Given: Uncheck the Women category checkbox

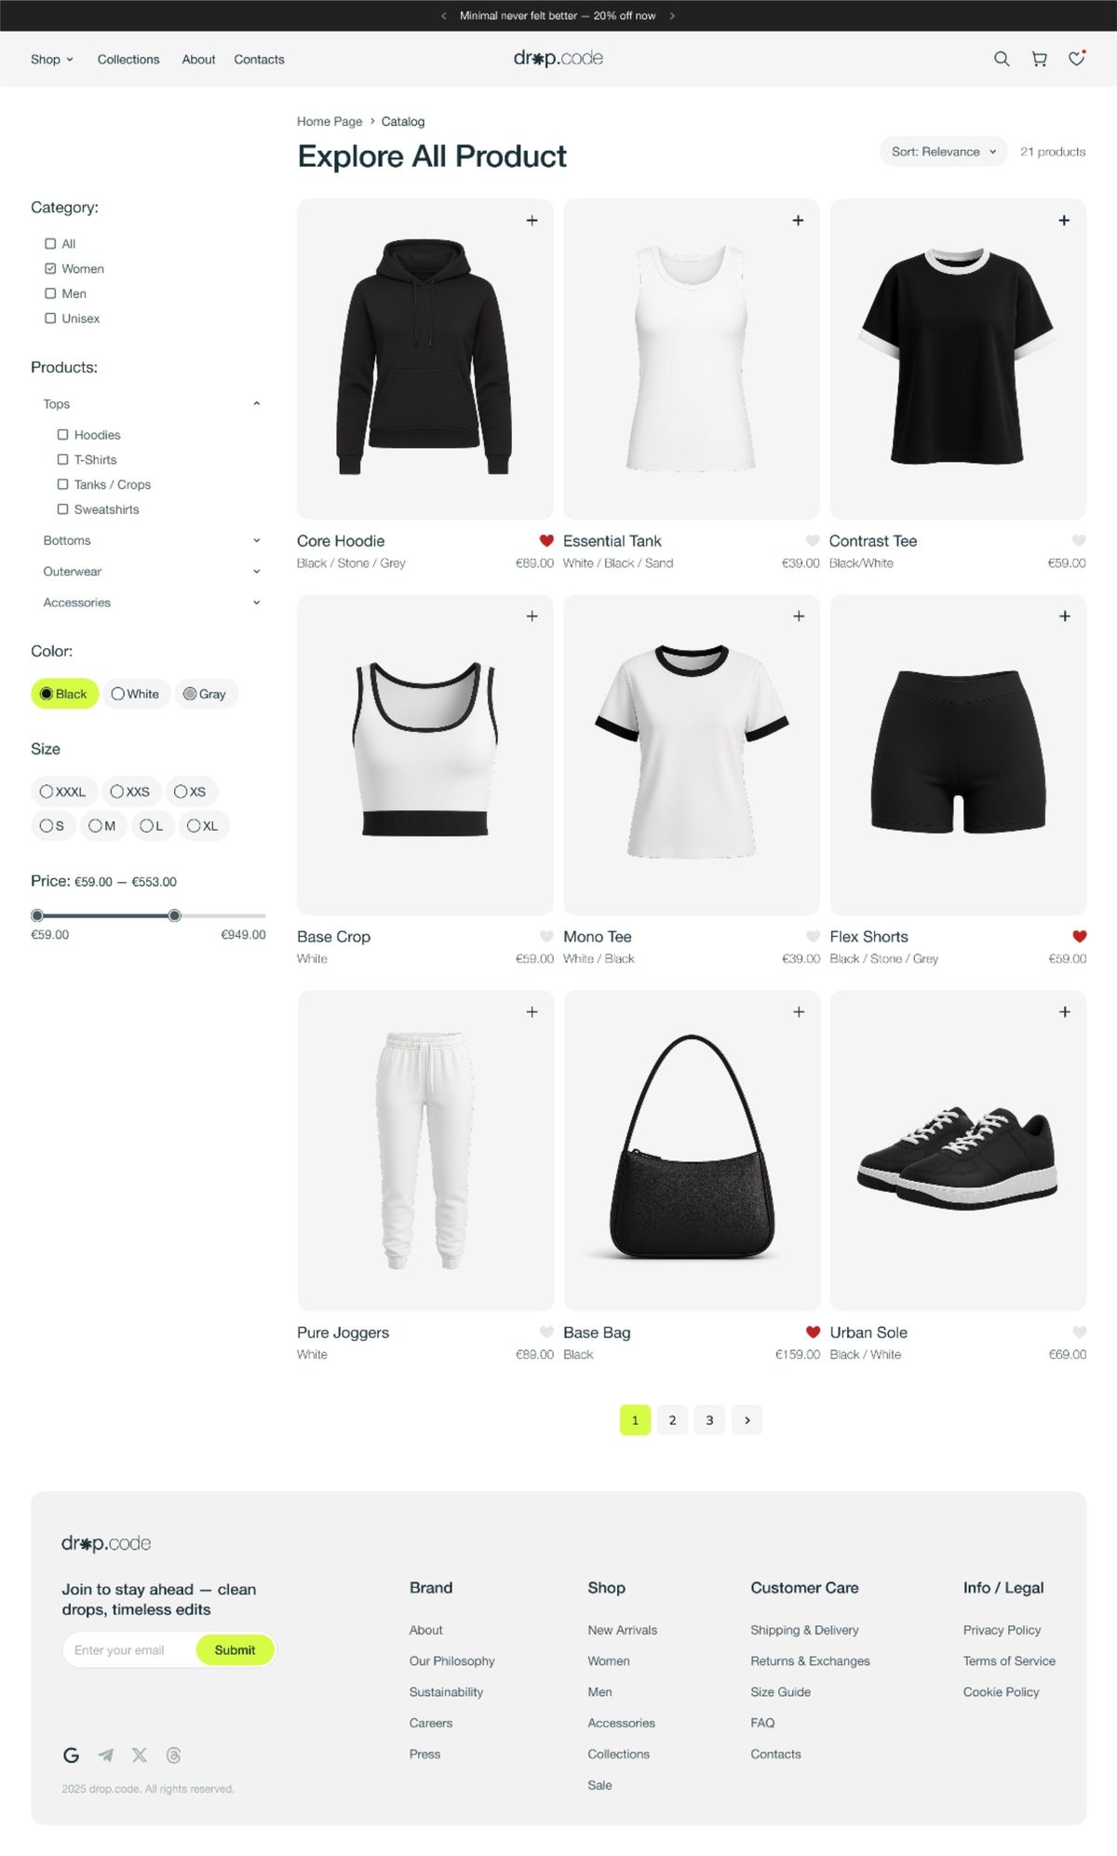Looking at the screenshot, I should pos(50,268).
